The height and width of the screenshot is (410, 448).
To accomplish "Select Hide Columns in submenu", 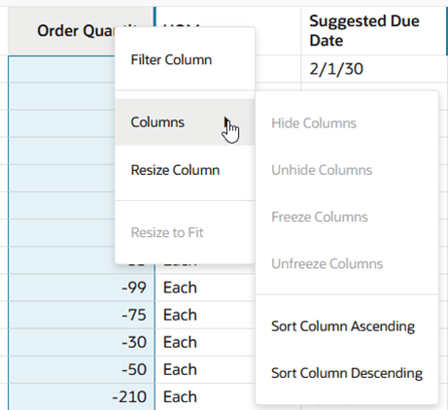I will [x=347, y=123].
